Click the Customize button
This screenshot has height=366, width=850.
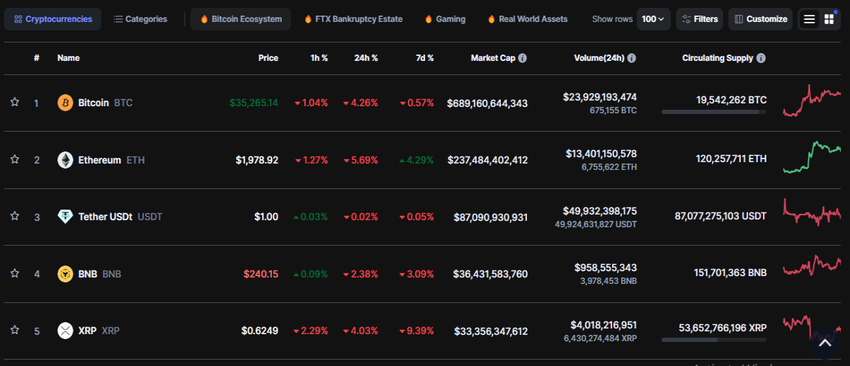pyautogui.click(x=760, y=19)
